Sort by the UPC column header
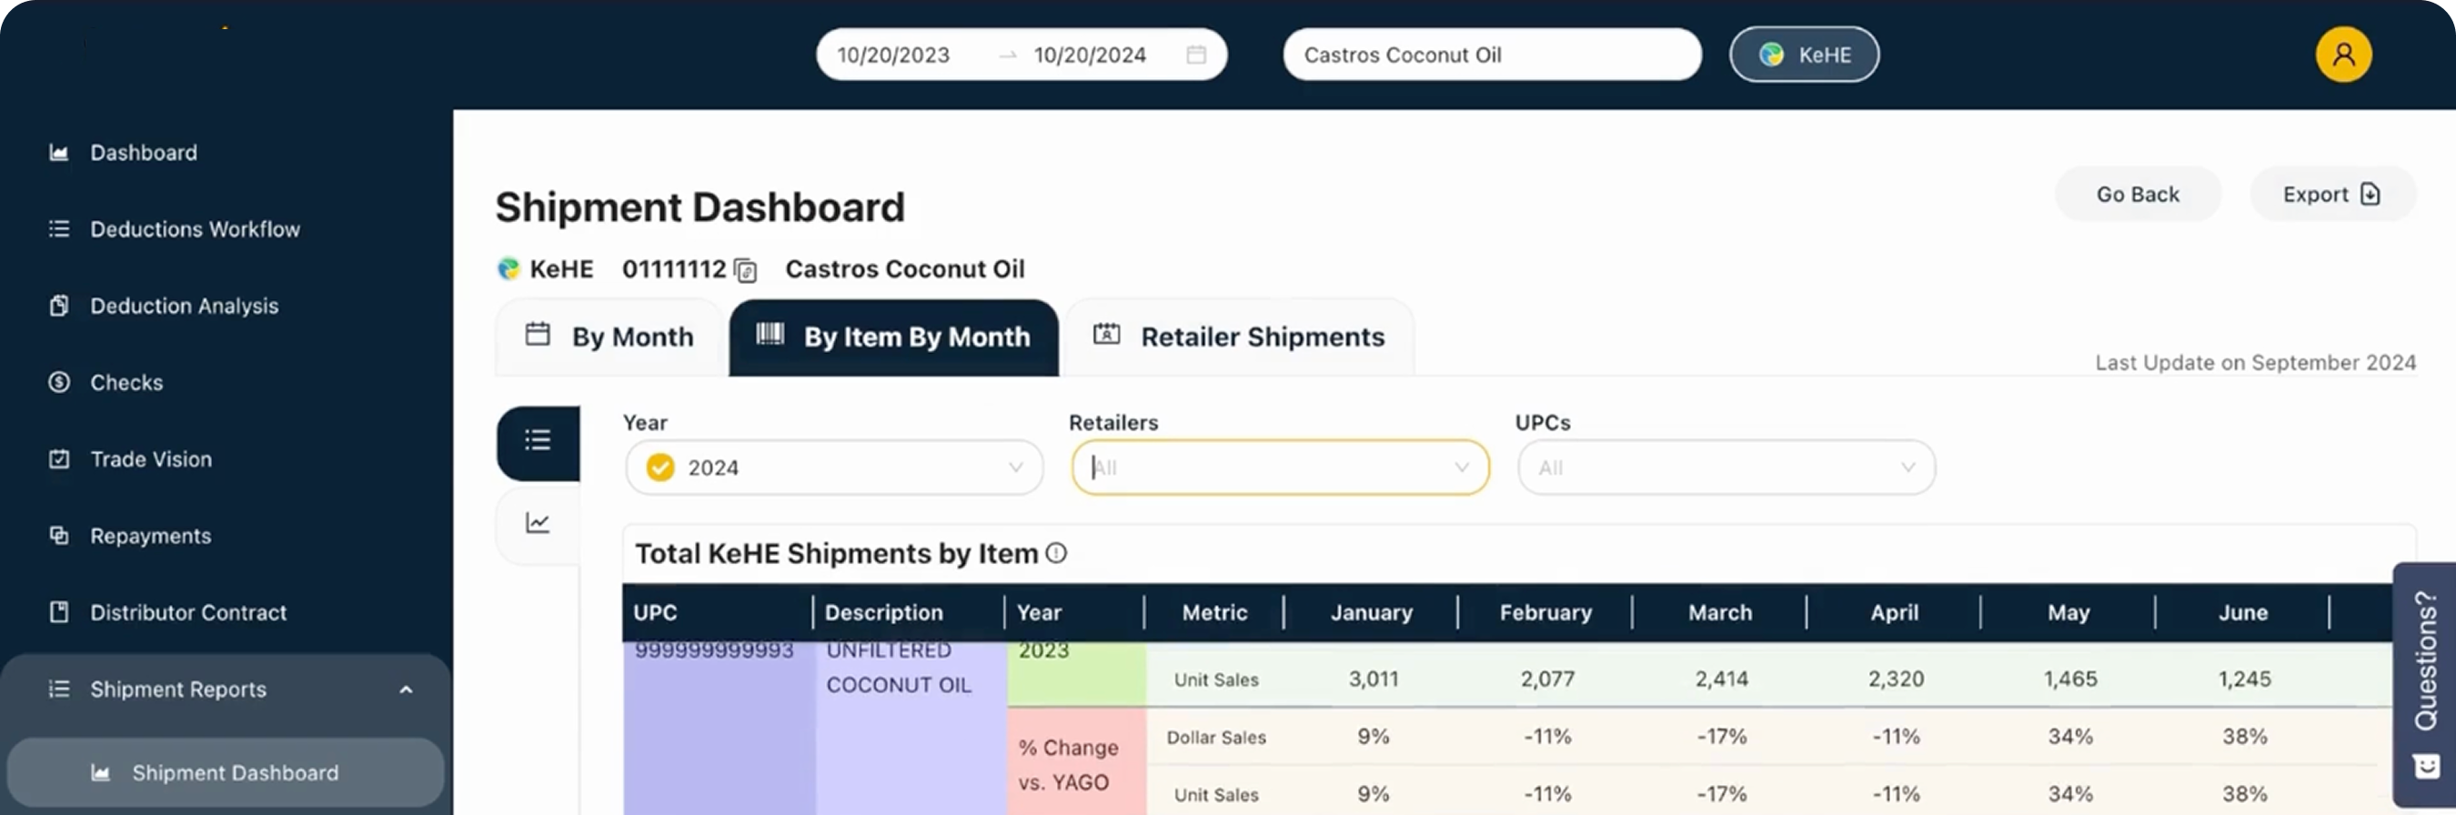Viewport: 2456px width, 815px height. coord(717,612)
